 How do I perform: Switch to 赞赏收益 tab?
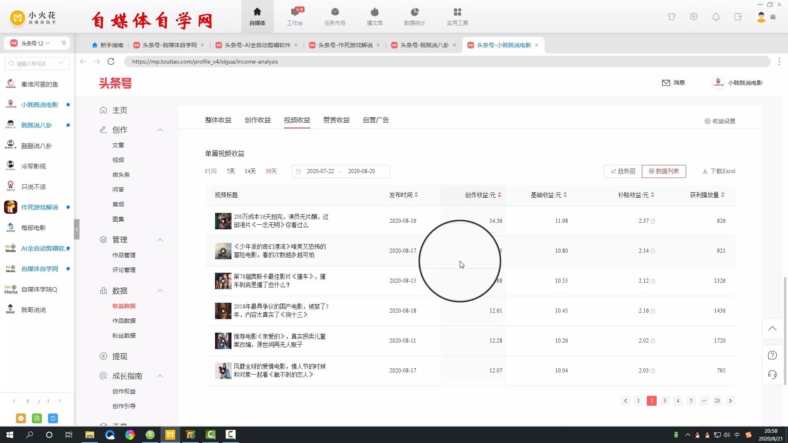coord(337,120)
